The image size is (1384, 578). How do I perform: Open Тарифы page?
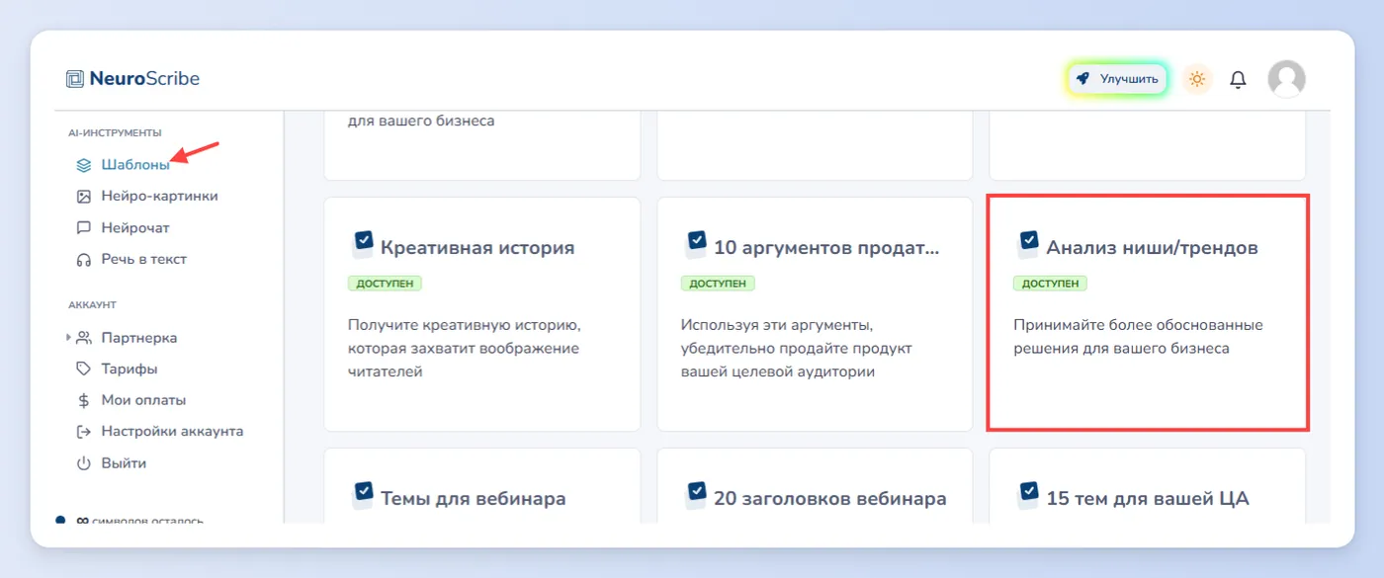[130, 370]
